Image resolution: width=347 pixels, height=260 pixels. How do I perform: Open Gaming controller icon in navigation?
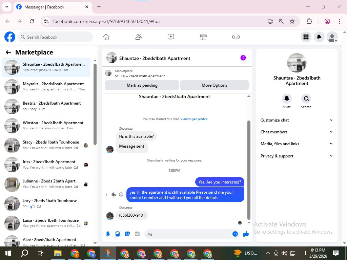coord(236,37)
